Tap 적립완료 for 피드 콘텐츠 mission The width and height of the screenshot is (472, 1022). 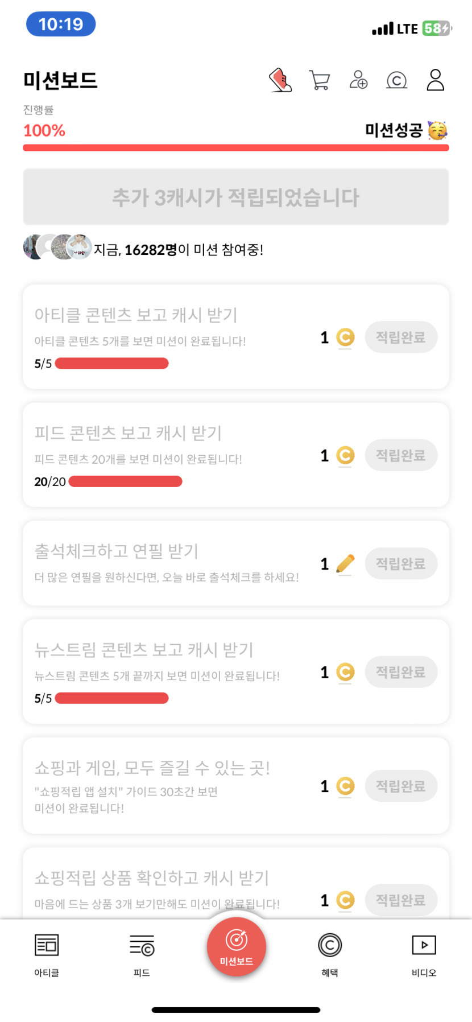pyautogui.click(x=401, y=455)
